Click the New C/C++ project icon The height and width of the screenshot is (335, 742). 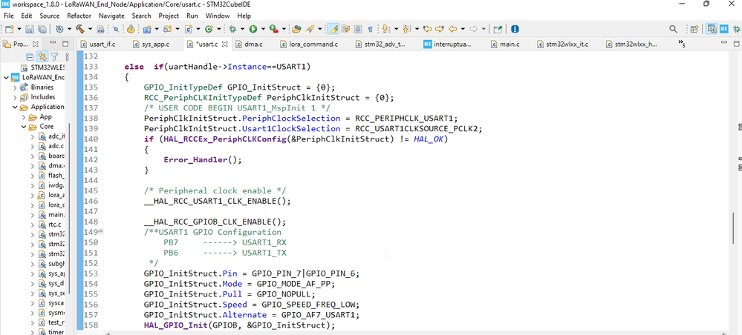click(x=147, y=30)
